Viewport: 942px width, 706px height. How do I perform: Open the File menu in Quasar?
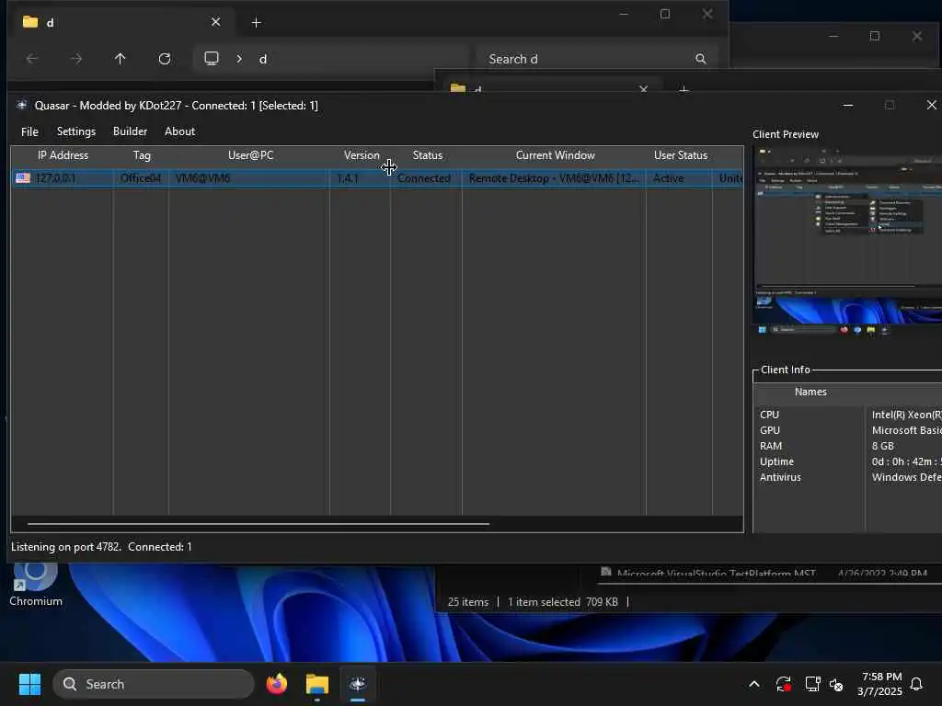pyautogui.click(x=29, y=131)
